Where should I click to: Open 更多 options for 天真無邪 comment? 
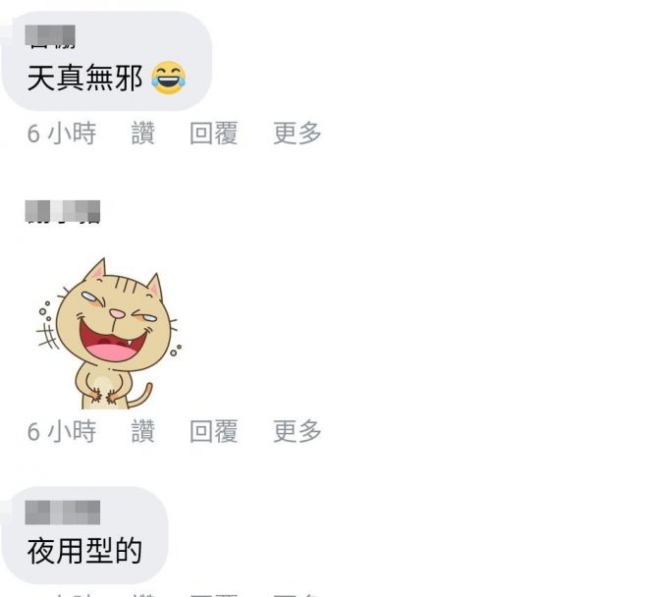[x=297, y=134]
